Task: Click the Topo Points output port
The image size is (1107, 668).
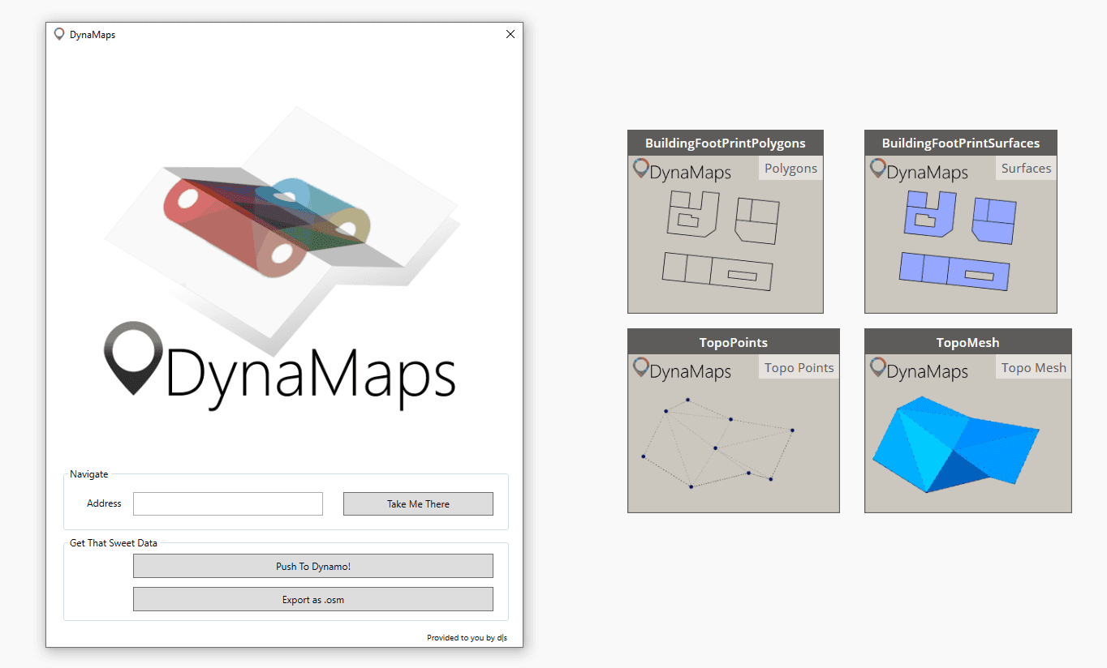Action: [799, 367]
